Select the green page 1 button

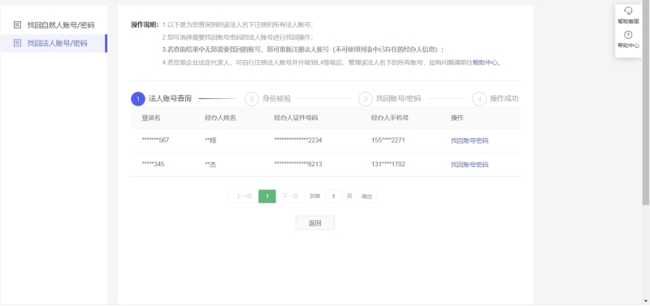pos(267,196)
